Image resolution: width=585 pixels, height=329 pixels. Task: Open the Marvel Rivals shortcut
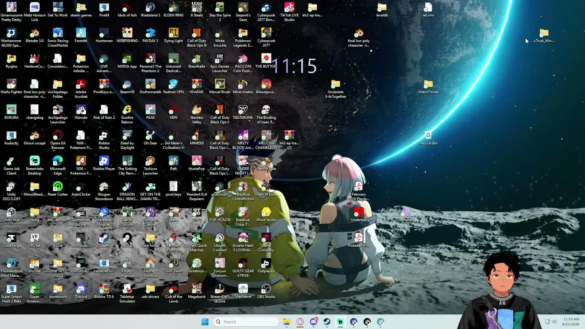click(220, 87)
